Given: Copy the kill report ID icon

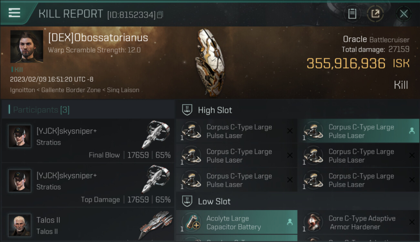Looking at the screenshot, I should pos(160,15).
